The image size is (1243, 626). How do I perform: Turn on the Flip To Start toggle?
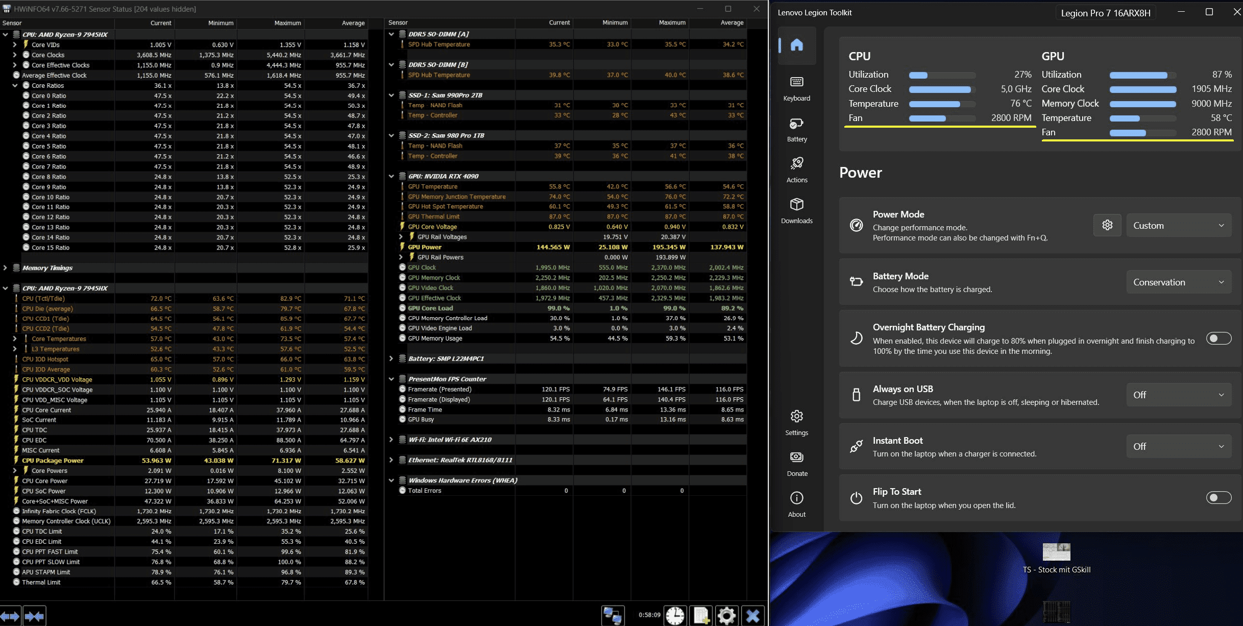(1218, 498)
